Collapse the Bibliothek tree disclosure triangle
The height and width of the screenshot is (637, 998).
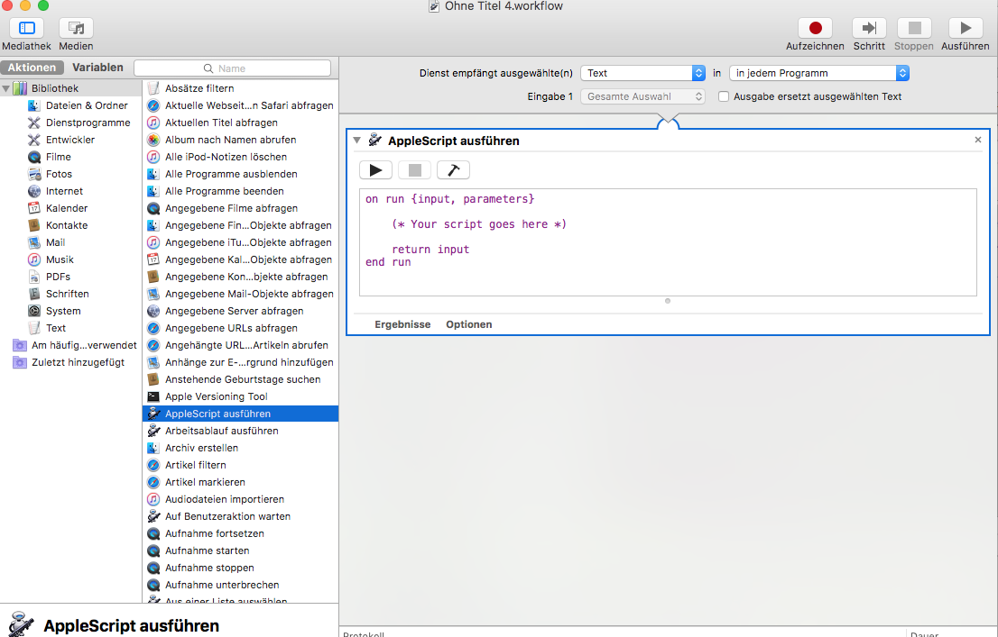(x=6, y=88)
